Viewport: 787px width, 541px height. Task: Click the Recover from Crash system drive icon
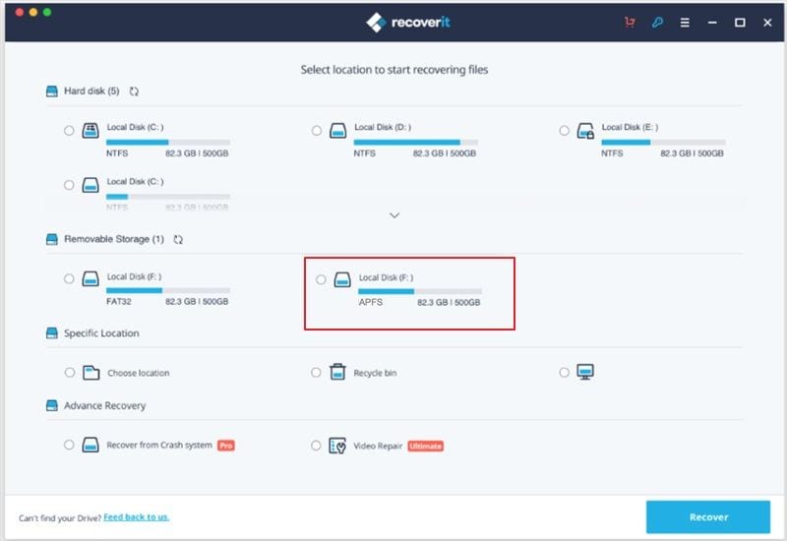(91, 445)
